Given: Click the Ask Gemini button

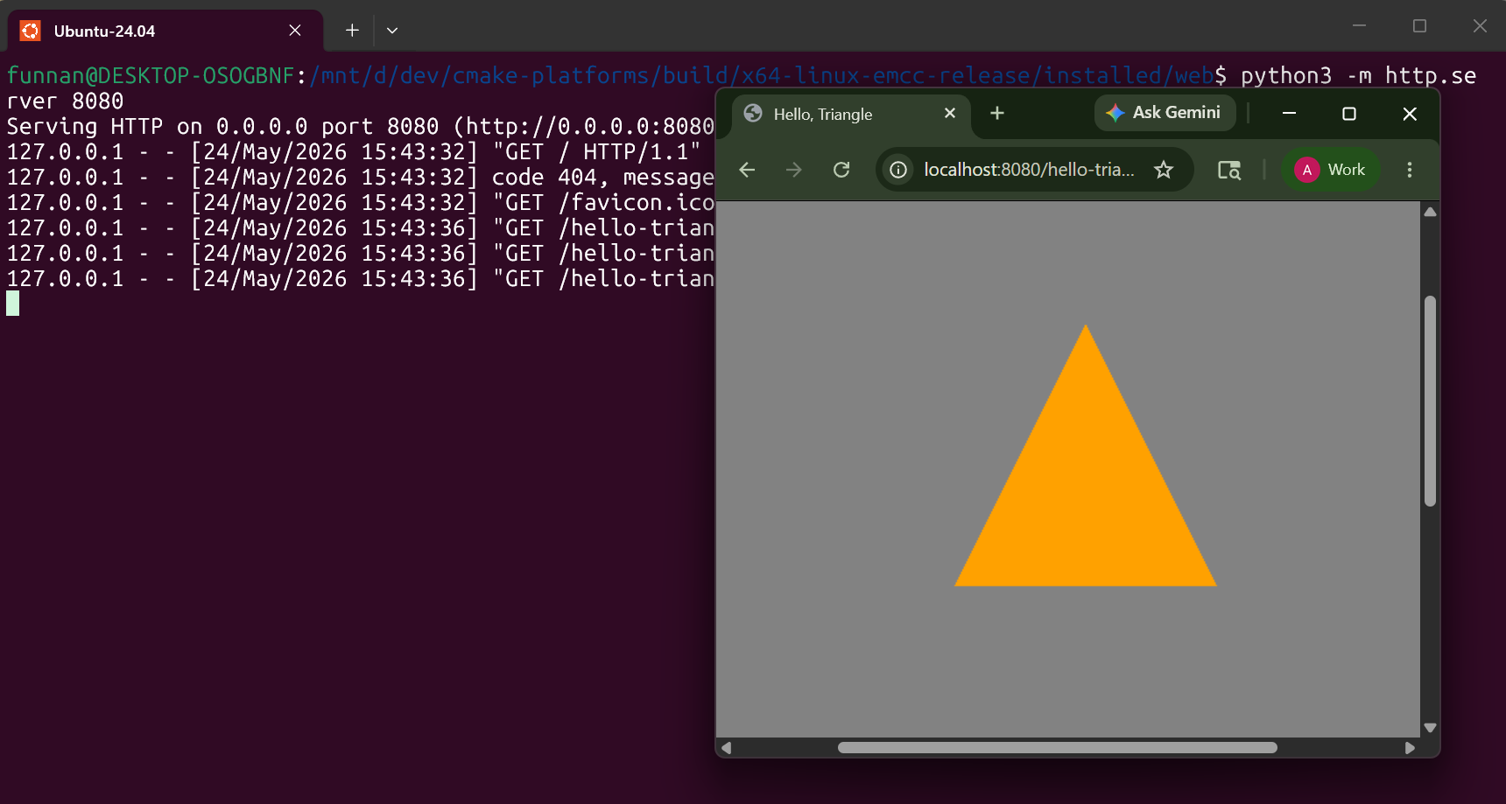Looking at the screenshot, I should coord(1165,113).
